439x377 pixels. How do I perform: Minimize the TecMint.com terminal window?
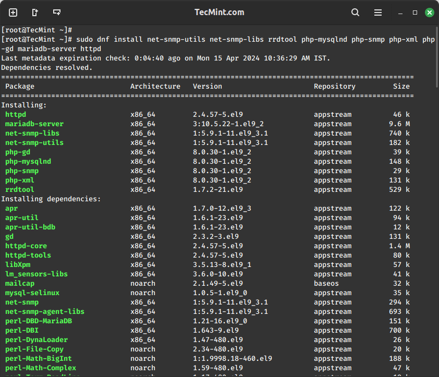point(400,13)
